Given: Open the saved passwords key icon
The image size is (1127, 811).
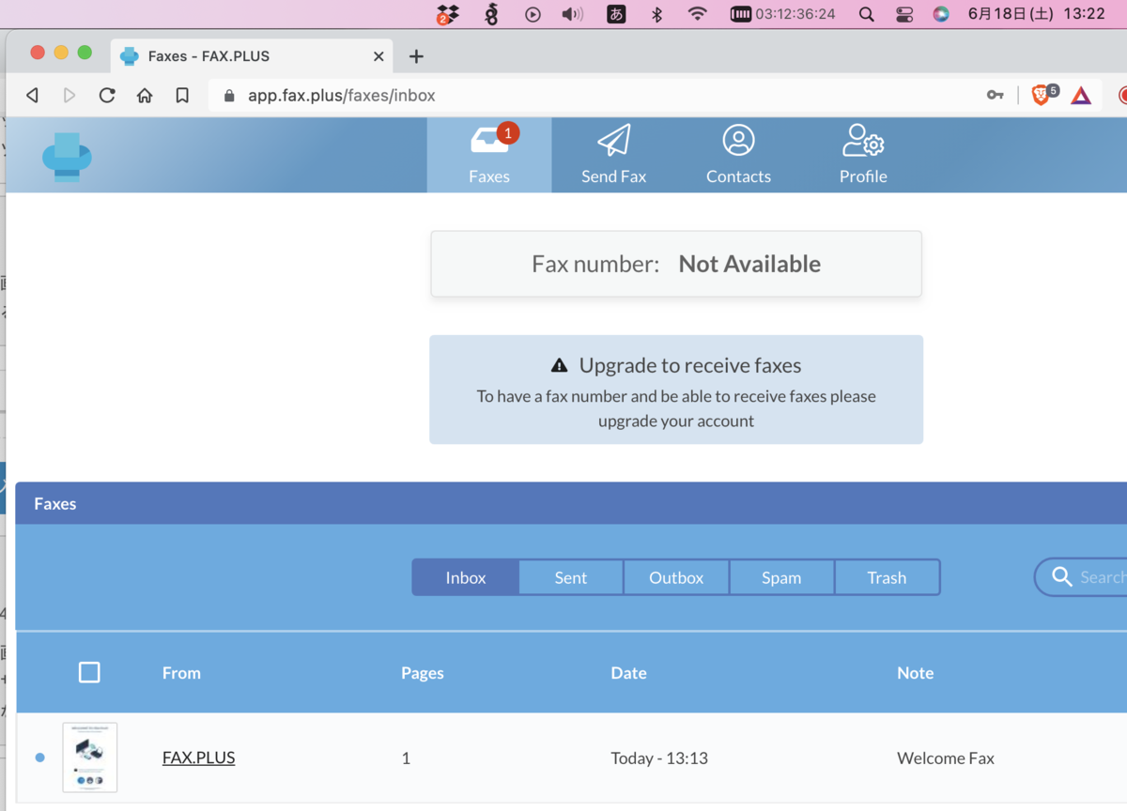Looking at the screenshot, I should [x=996, y=95].
